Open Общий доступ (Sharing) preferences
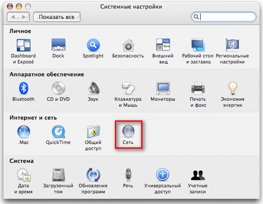The height and width of the screenshot is (204, 263). click(93, 132)
